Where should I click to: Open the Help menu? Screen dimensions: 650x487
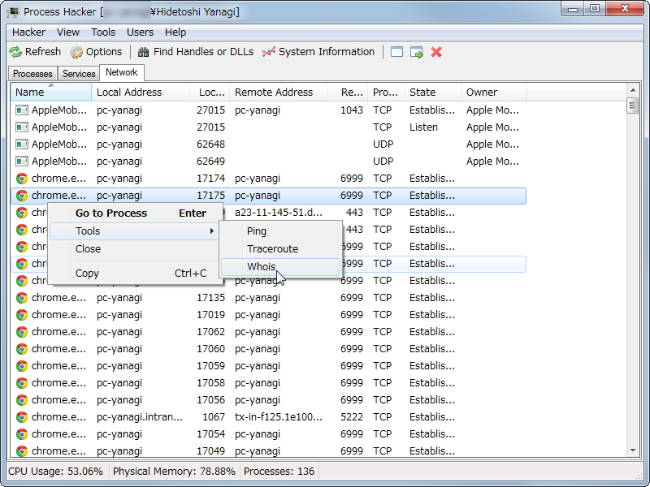pos(175,32)
